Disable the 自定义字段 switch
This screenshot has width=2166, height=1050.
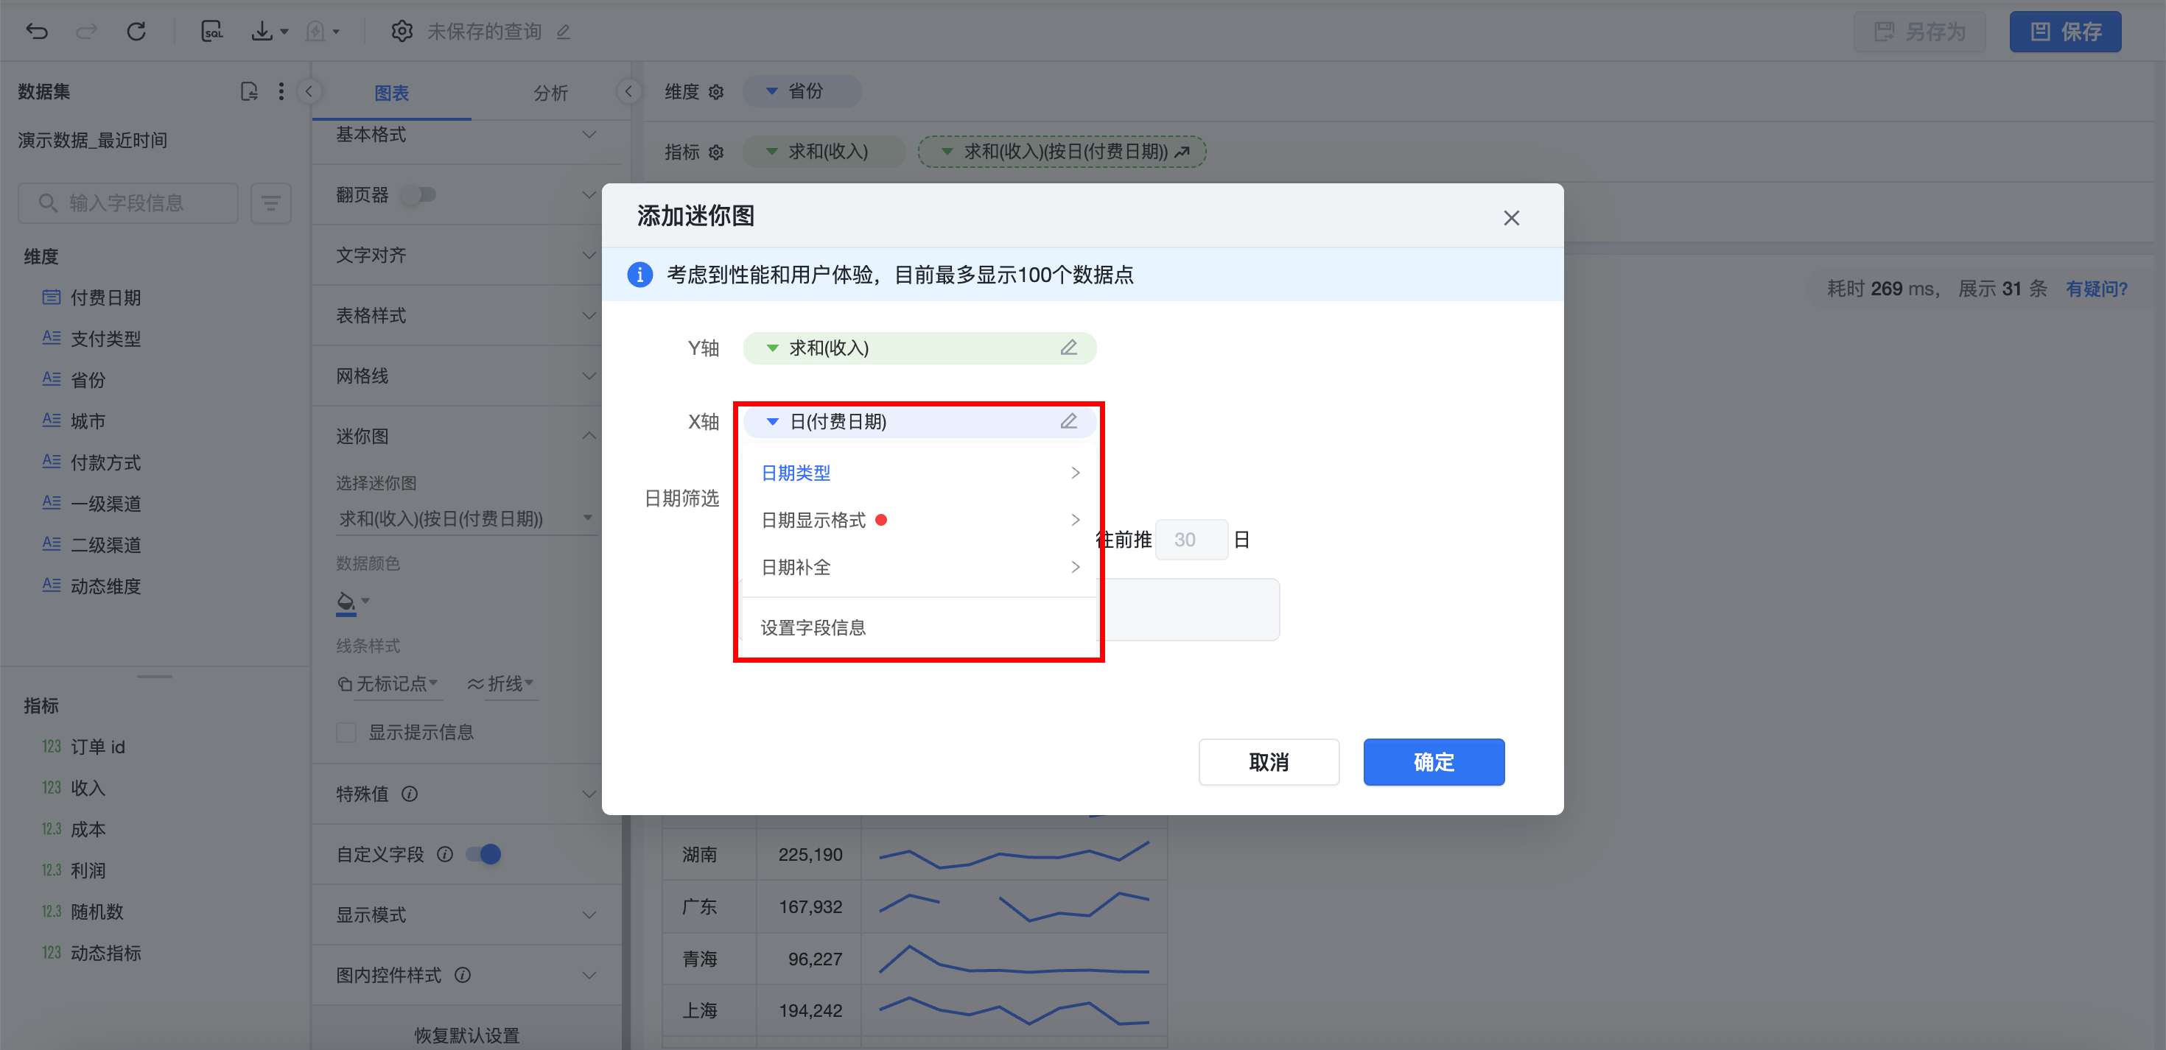[484, 854]
